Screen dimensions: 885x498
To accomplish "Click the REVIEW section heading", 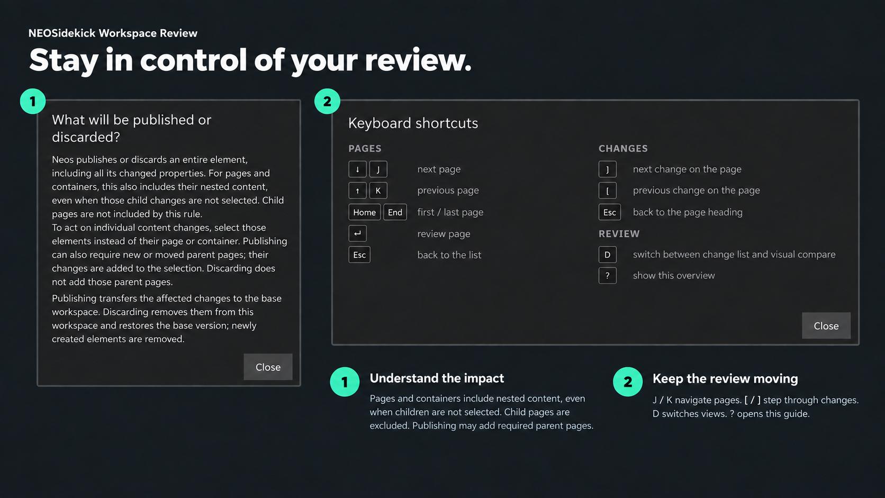I will coord(619,234).
